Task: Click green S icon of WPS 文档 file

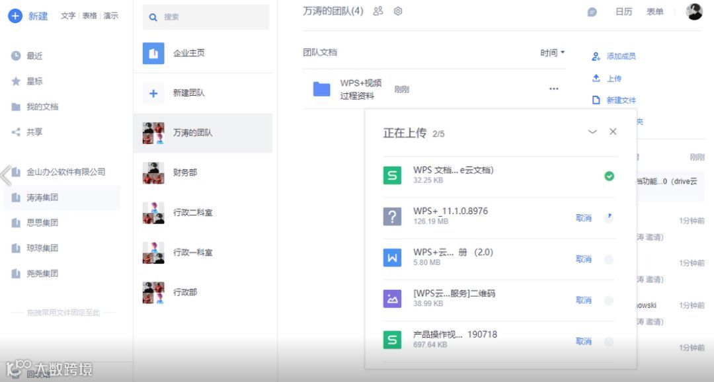Action: pos(392,175)
